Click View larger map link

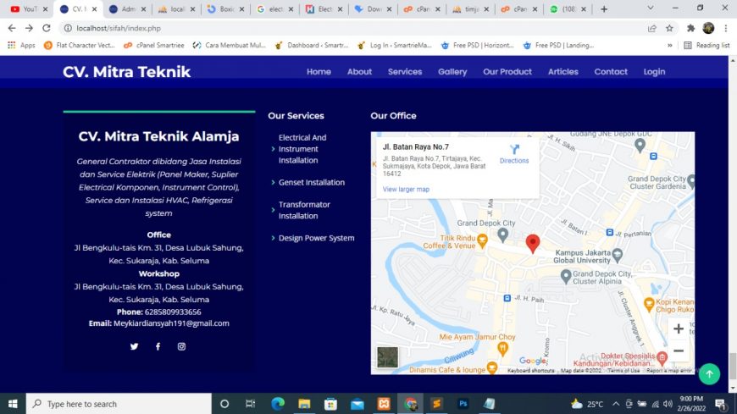click(406, 189)
